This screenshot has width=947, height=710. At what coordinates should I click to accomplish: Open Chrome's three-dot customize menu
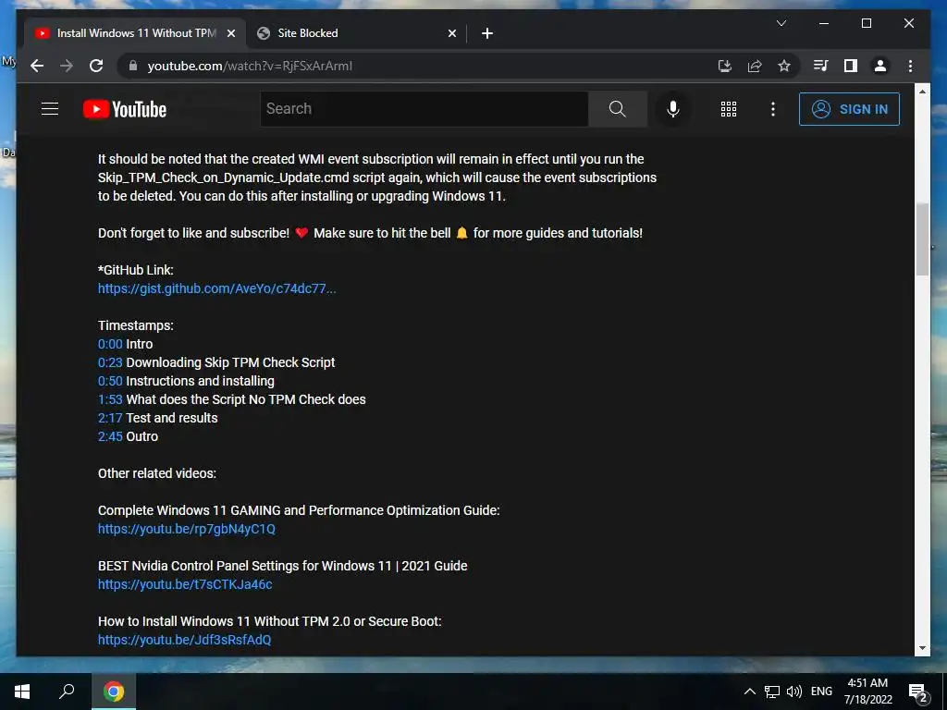[x=910, y=66]
